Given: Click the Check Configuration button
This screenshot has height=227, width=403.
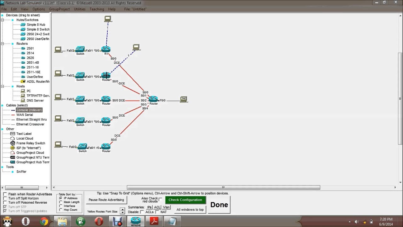Looking at the screenshot, I should point(185,200).
